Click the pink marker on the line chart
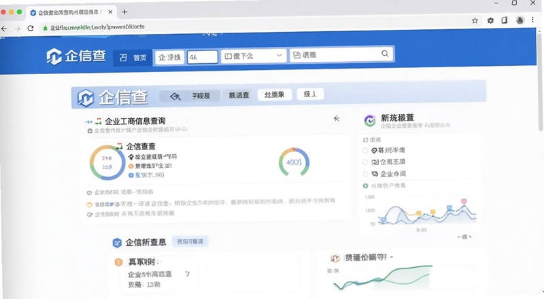544x299 pixels. (x=464, y=202)
